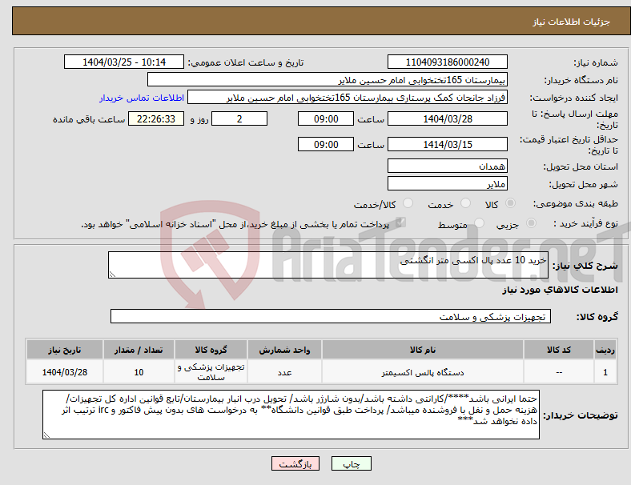
Task: Click the resize handle of buyer notes textarea
Action: point(46,435)
